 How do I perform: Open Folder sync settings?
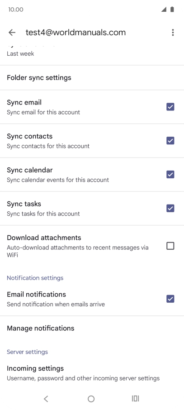92,78
